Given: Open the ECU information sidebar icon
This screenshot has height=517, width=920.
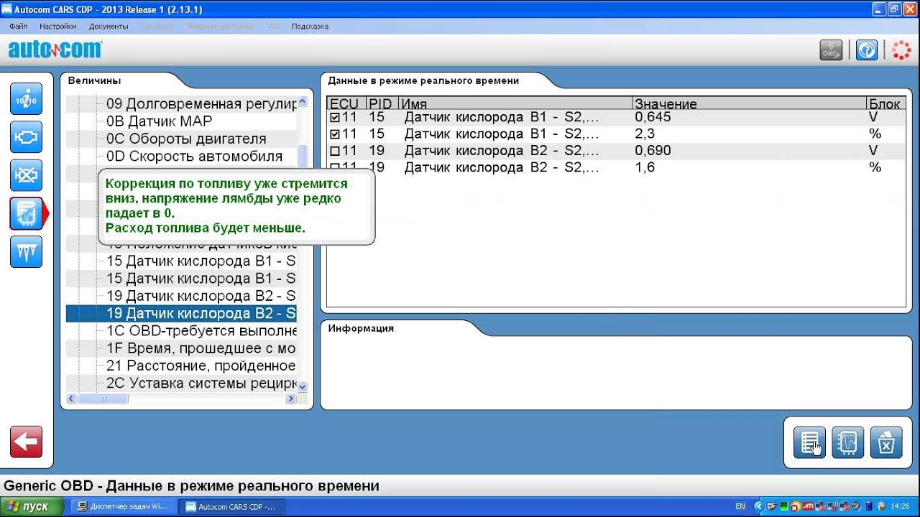Looking at the screenshot, I should [26, 99].
